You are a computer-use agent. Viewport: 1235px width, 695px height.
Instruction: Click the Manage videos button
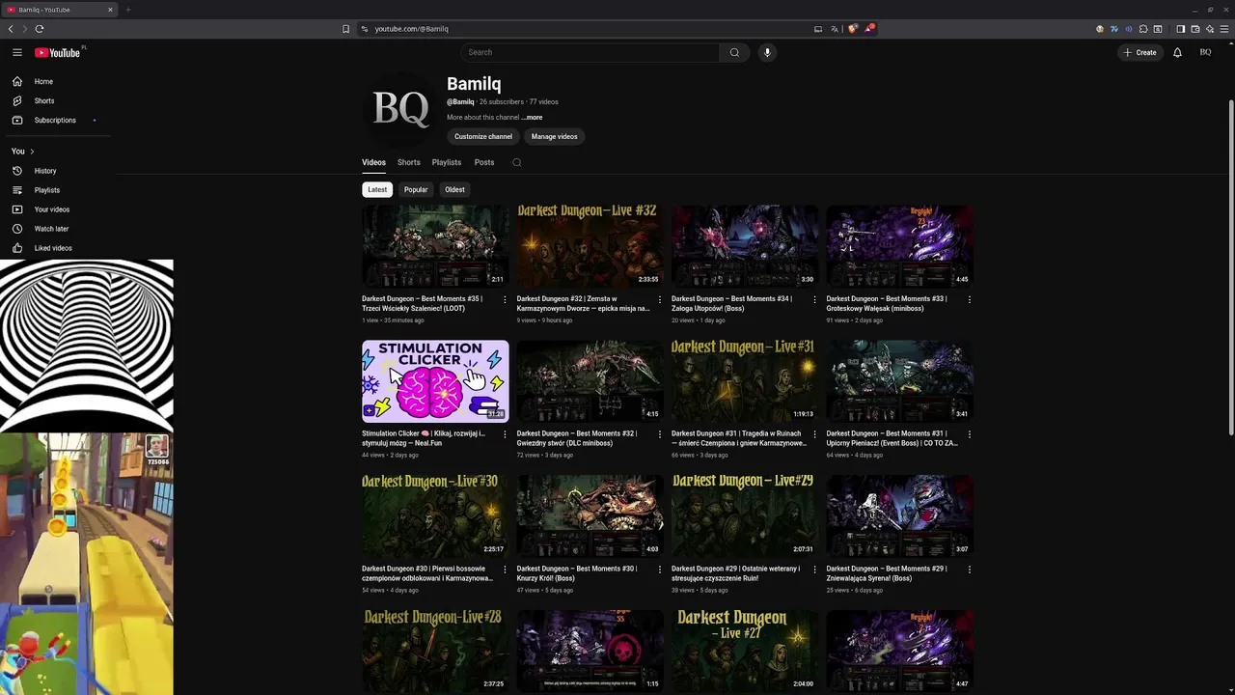(554, 136)
